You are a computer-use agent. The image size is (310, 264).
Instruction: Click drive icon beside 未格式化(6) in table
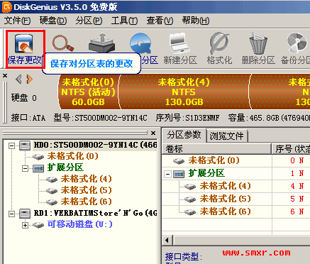190,212
